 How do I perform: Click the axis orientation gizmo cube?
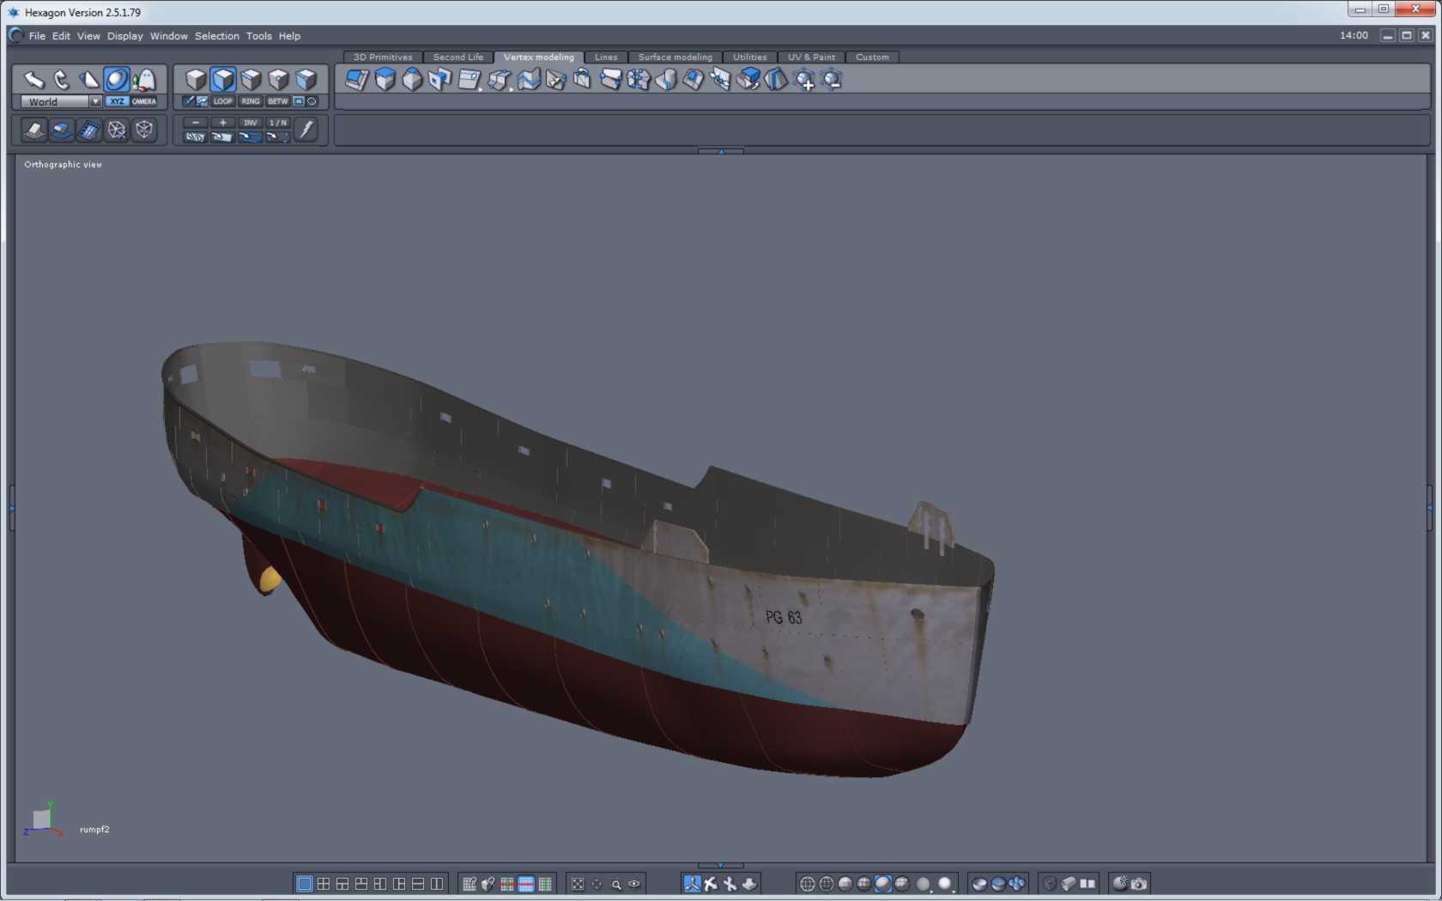[41, 819]
